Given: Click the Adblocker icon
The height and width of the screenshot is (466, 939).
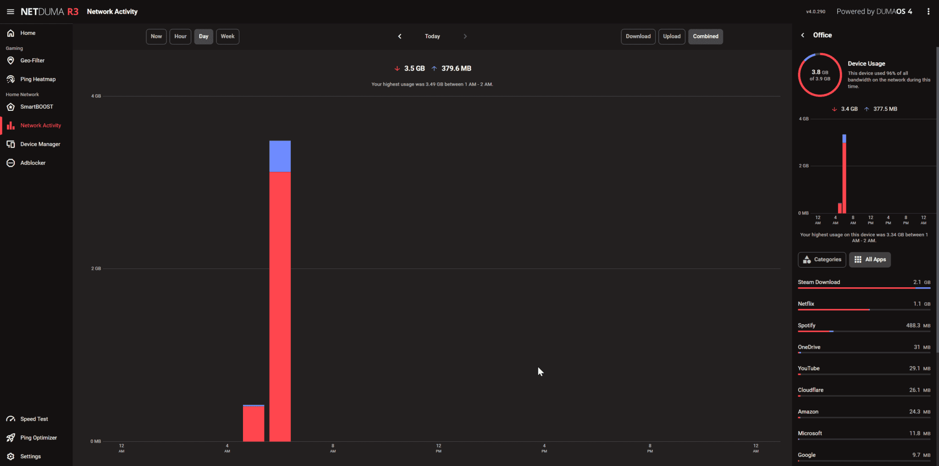Looking at the screenshot, I should (x=11, y=163).
